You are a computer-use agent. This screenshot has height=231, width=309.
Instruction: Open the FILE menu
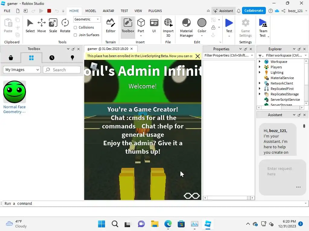[7, 11]
